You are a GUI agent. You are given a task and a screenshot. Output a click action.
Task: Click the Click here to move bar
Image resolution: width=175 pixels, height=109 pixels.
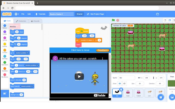(x=80, y=50)
